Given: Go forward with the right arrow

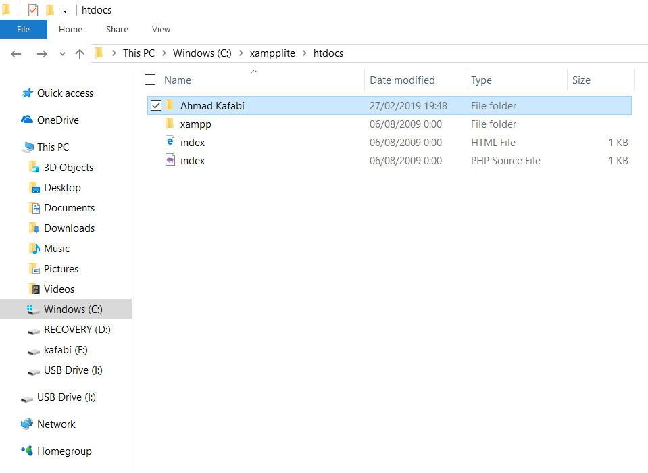Looking at the screenshot, I should coord(42,53).
